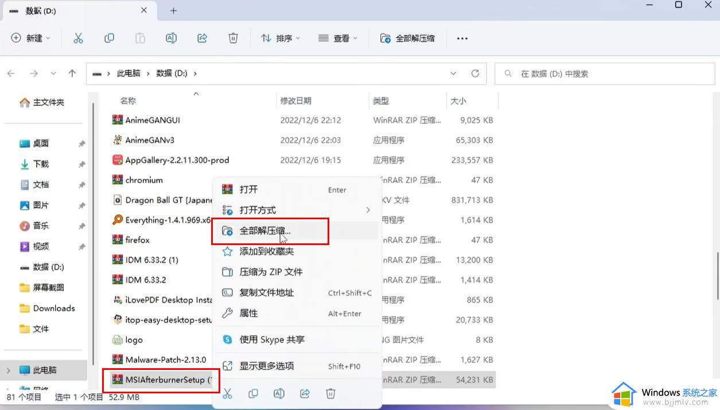Click the Rename icon in the toolbar

(171, 38)
